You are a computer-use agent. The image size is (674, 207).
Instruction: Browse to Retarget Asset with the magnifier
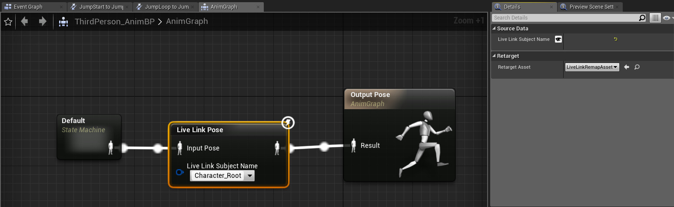click(637, 67)
